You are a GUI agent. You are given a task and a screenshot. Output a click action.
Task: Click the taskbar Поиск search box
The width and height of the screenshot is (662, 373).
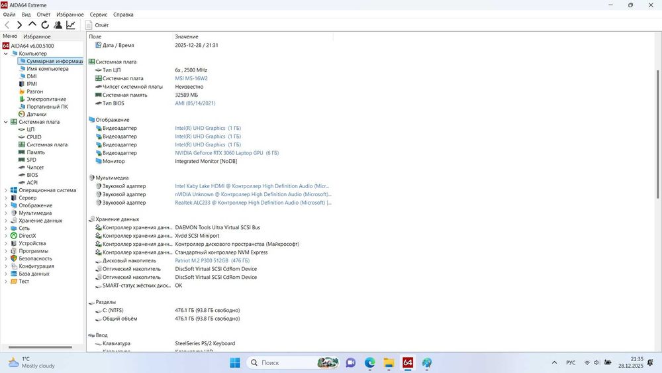click(293, 363)
